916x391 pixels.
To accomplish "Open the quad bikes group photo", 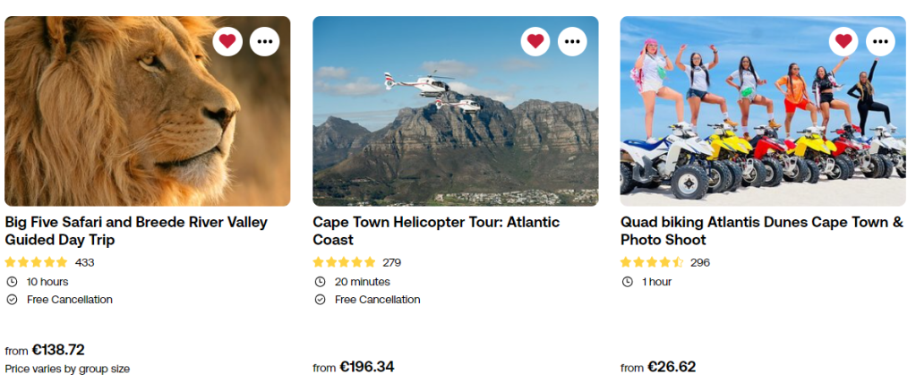I will [x=763, y=125].
